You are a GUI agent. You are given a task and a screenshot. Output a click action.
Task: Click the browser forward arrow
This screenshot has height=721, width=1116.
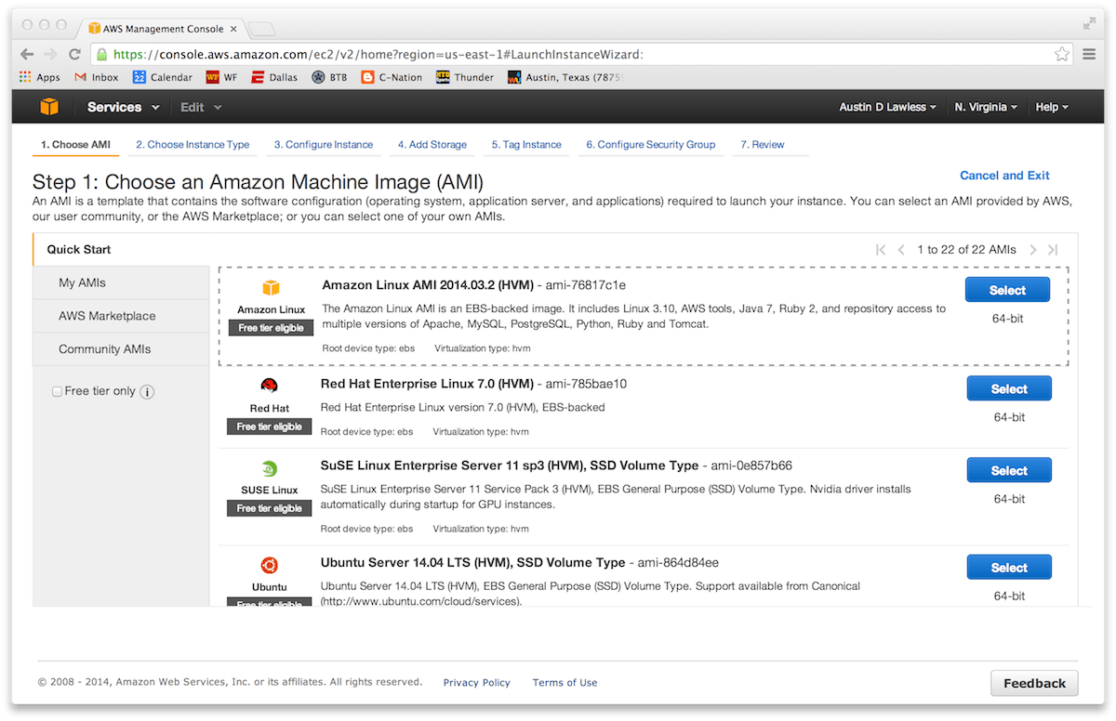50,55
